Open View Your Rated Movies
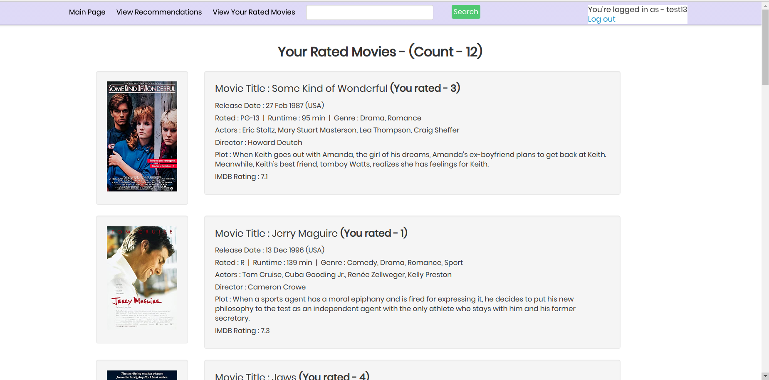 tap(254, 12)
